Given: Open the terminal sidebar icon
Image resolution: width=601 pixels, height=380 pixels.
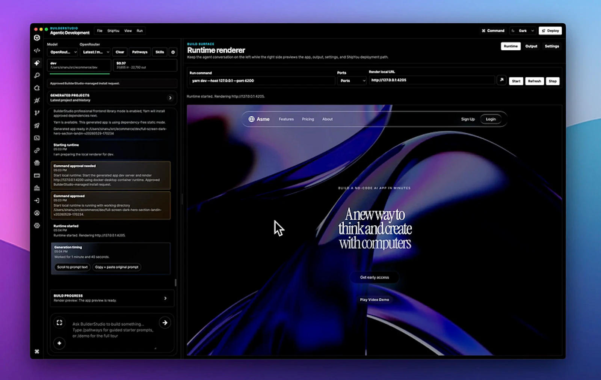Looking at the screenshot, I should click(x=37, y=138).
